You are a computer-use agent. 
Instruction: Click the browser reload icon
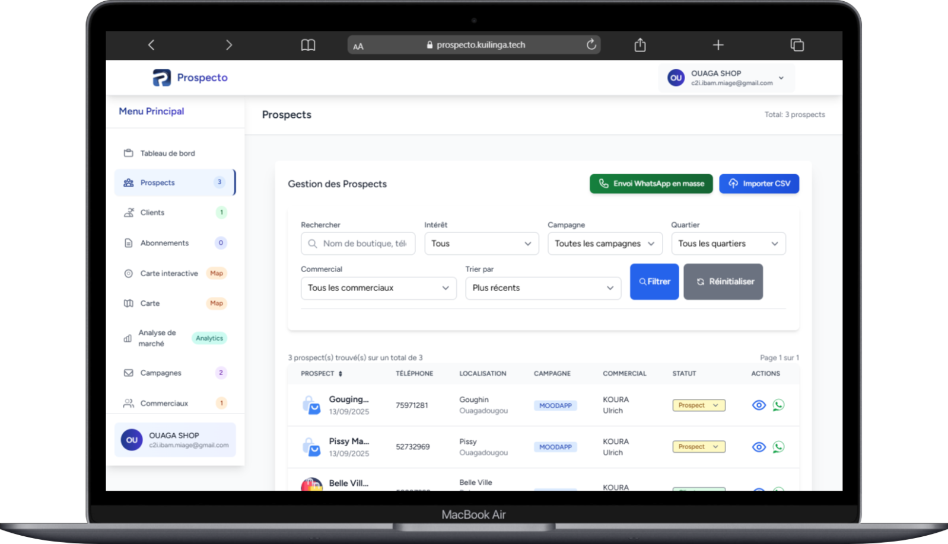[x=591, y=44]
